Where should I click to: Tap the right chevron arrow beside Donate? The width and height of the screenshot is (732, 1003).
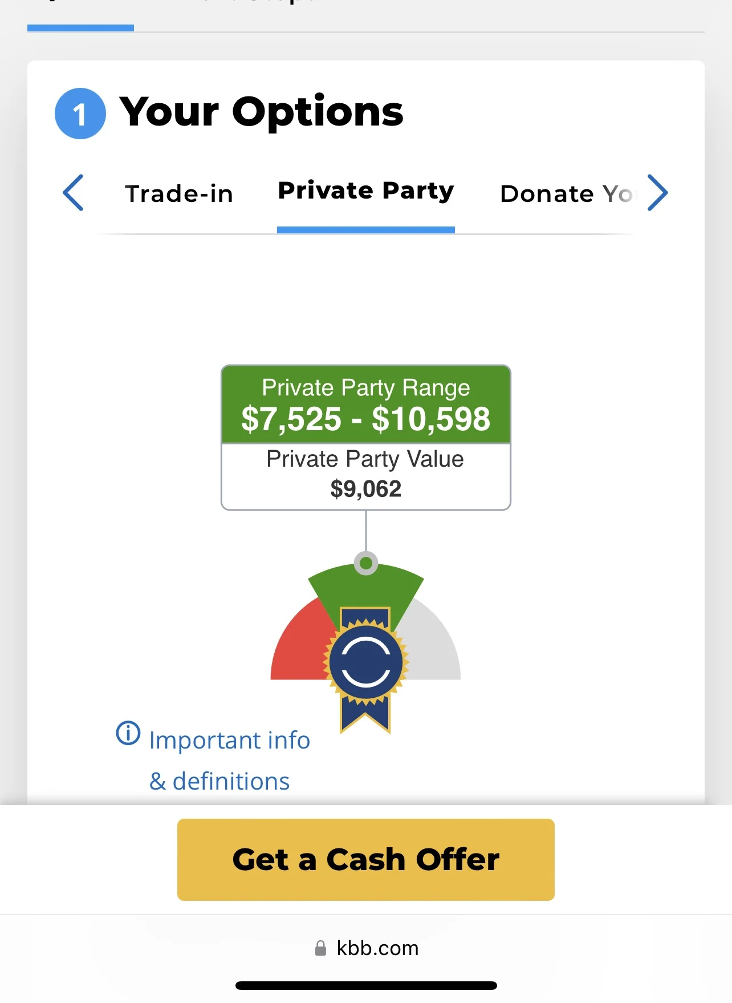pyautogui.click(x=657, y=193)
